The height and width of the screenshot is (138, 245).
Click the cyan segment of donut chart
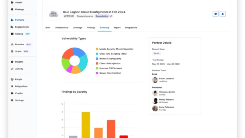[83, 62]
